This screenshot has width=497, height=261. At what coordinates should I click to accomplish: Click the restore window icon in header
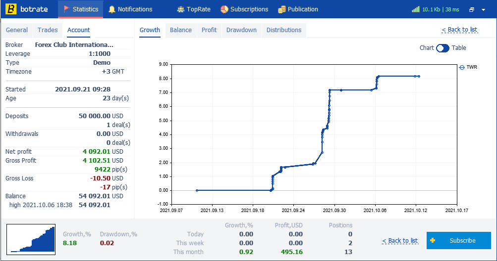pyautogui.click(x=472, y=9)
